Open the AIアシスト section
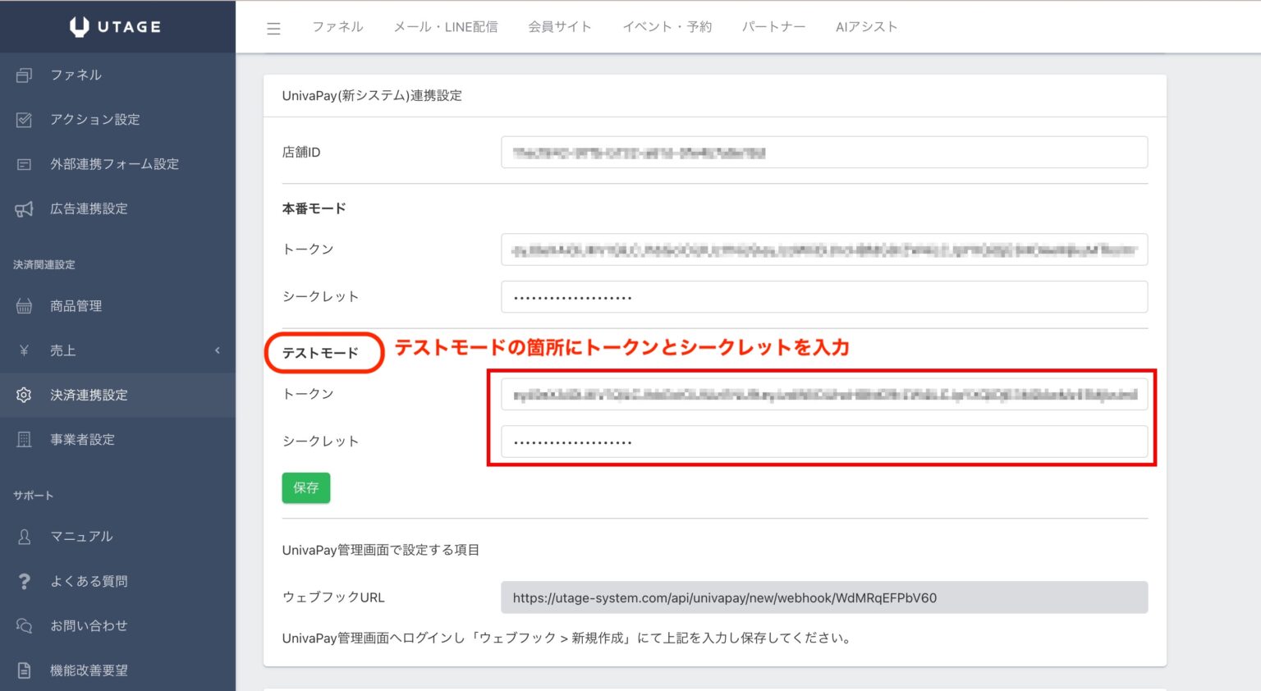1261x691 pixels. coord(867,26)
